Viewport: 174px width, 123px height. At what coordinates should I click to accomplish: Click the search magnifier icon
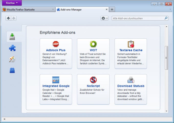166,18
